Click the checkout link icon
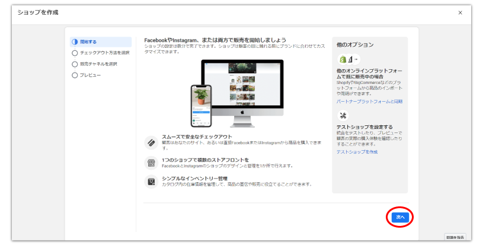Image resolution: width=486 pixels, height=246 pixels. pos(151,143)
